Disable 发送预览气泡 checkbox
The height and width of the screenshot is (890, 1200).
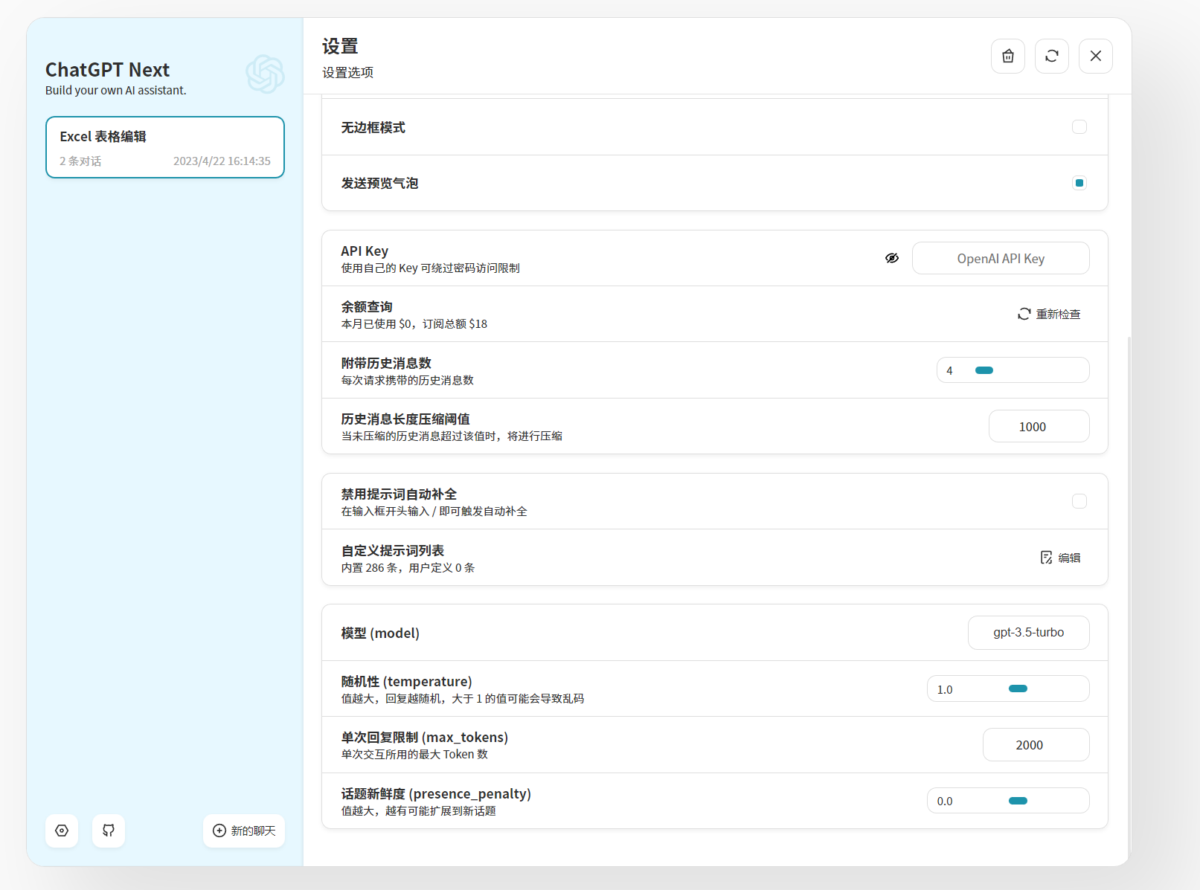pyautogui.click(x=1079, y=183)
